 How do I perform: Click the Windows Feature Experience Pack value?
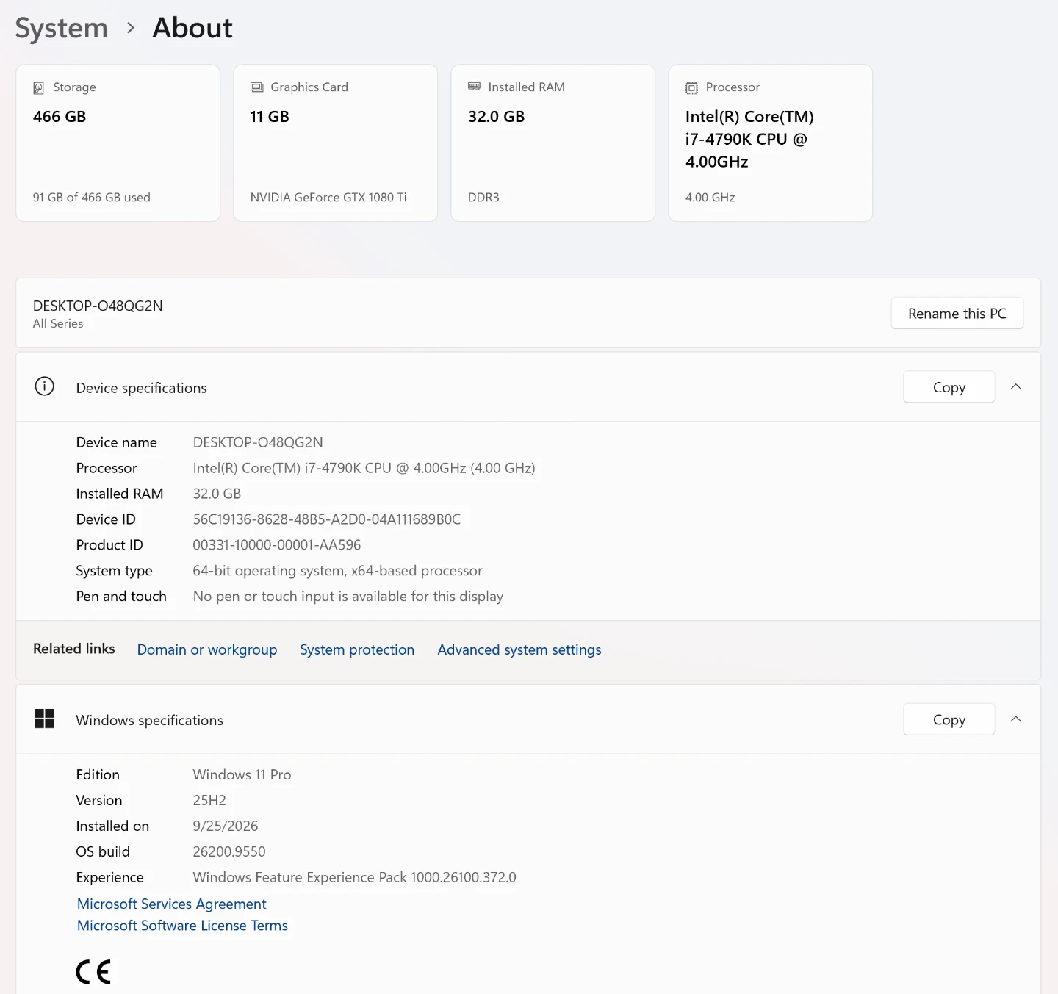tap(355, 877)
